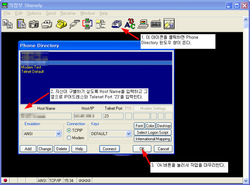The width and height of the screenshot is (250, 185).
Task: Select the Modem connection radio button
Action: [x=69, y=137]
